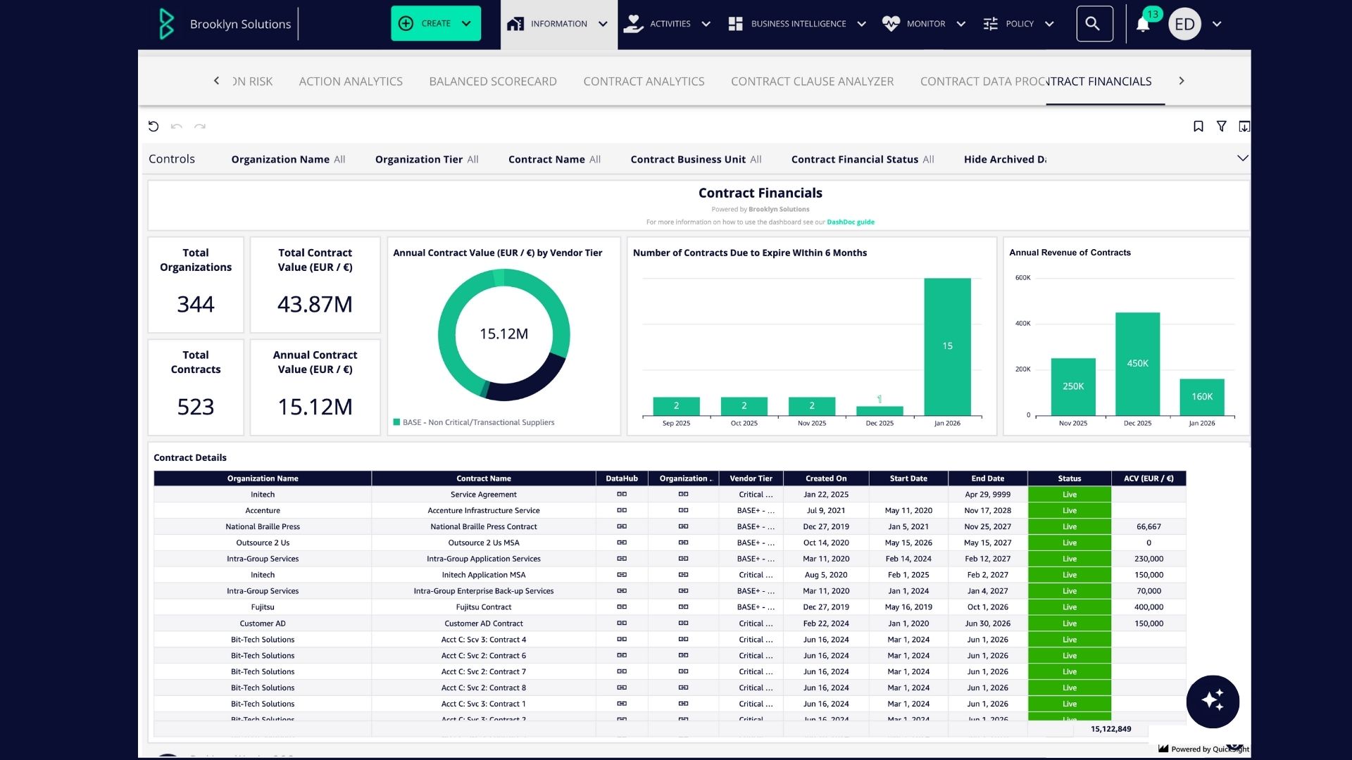1352x760 pixels.
Task: Export dashboard data via the download icon
Action: click(1244, 127)
